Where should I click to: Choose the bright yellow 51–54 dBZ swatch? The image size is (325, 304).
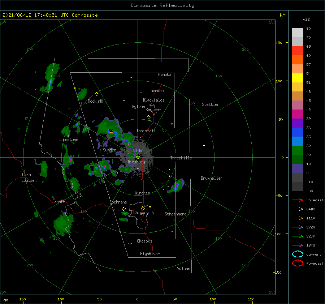[298, 78]
